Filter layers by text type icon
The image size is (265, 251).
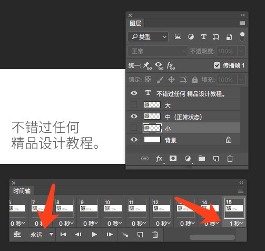(x=203, y=37)
